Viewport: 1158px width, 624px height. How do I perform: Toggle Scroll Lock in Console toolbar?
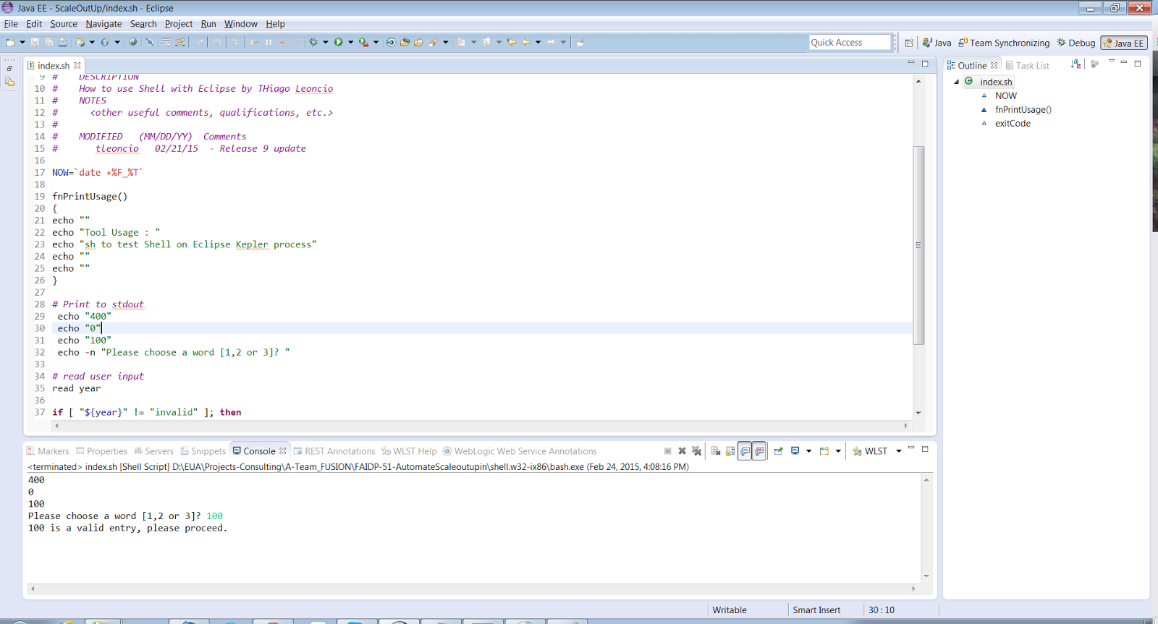730,450
